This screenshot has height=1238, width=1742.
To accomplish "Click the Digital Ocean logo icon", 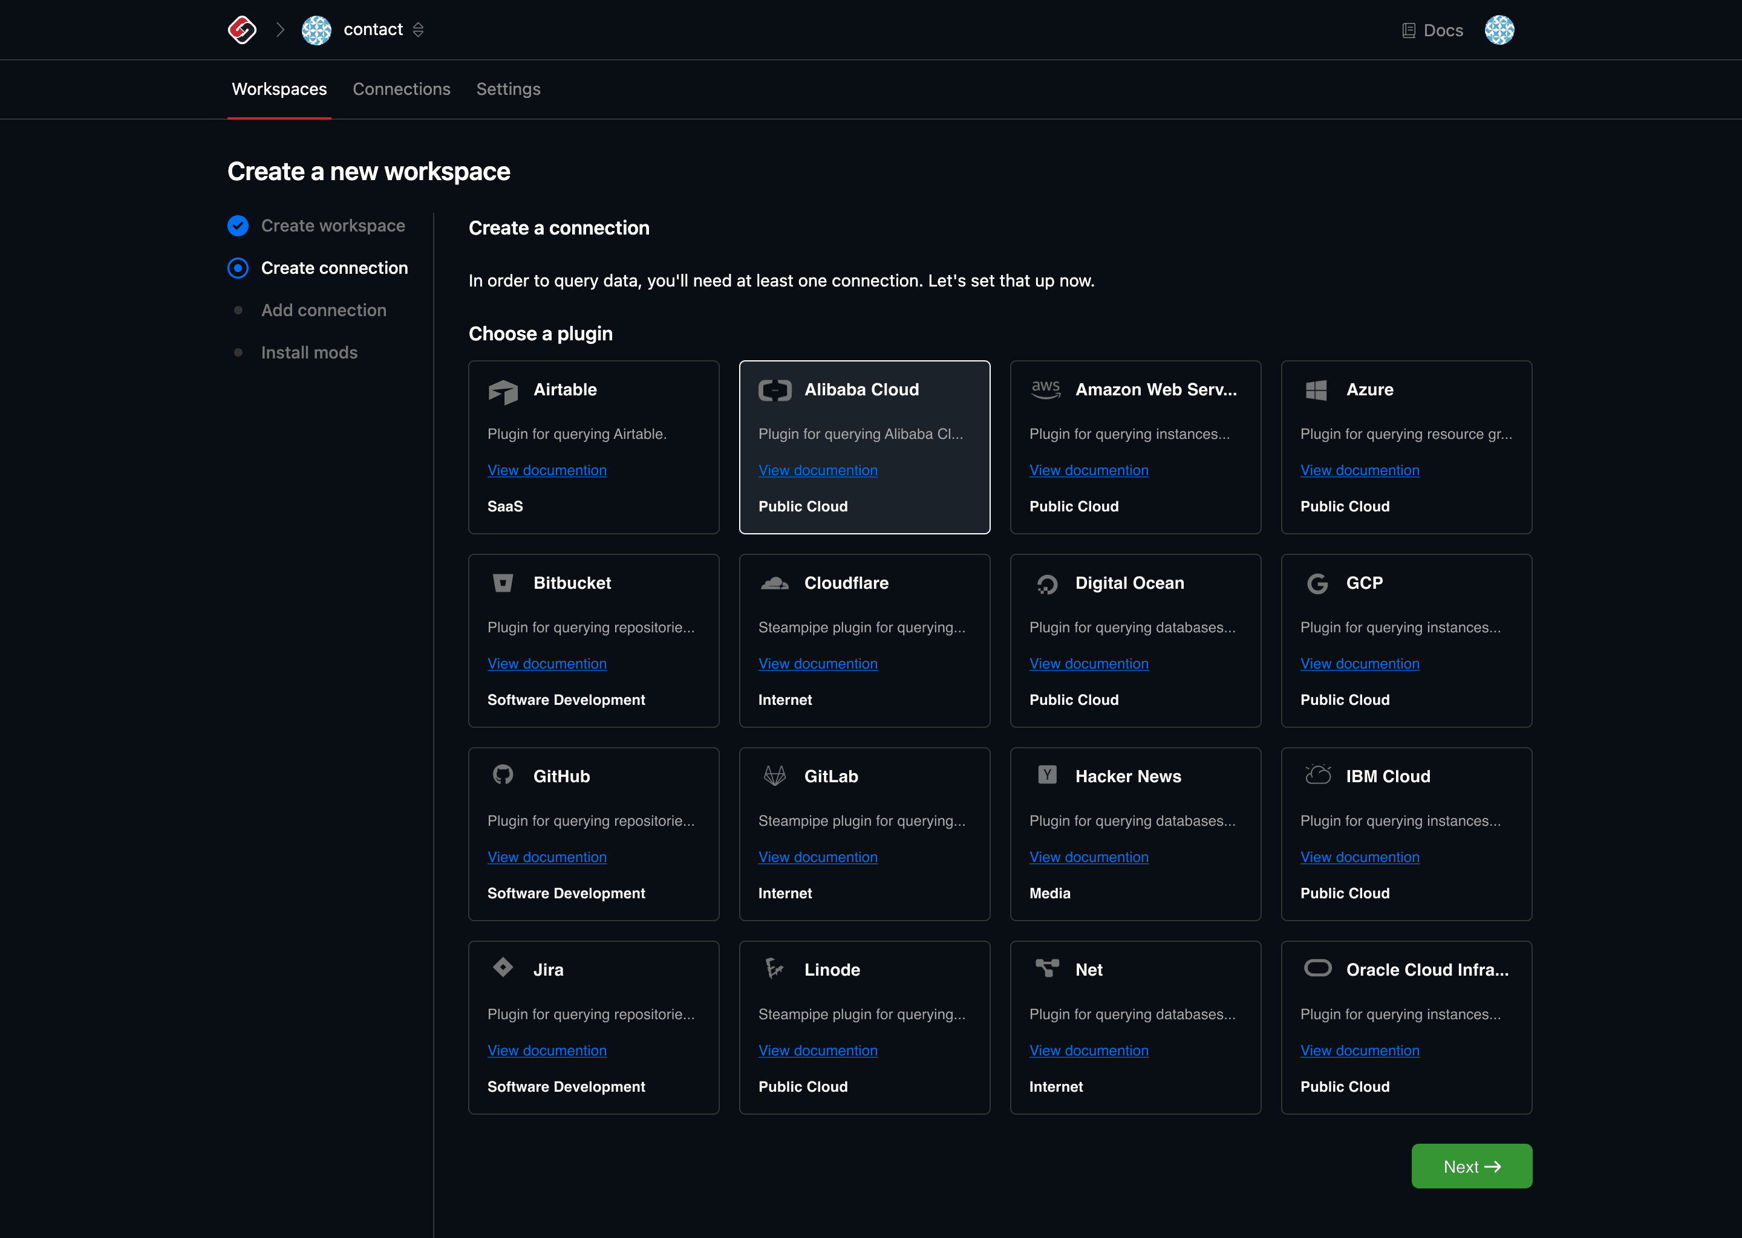I will 1047,585.
